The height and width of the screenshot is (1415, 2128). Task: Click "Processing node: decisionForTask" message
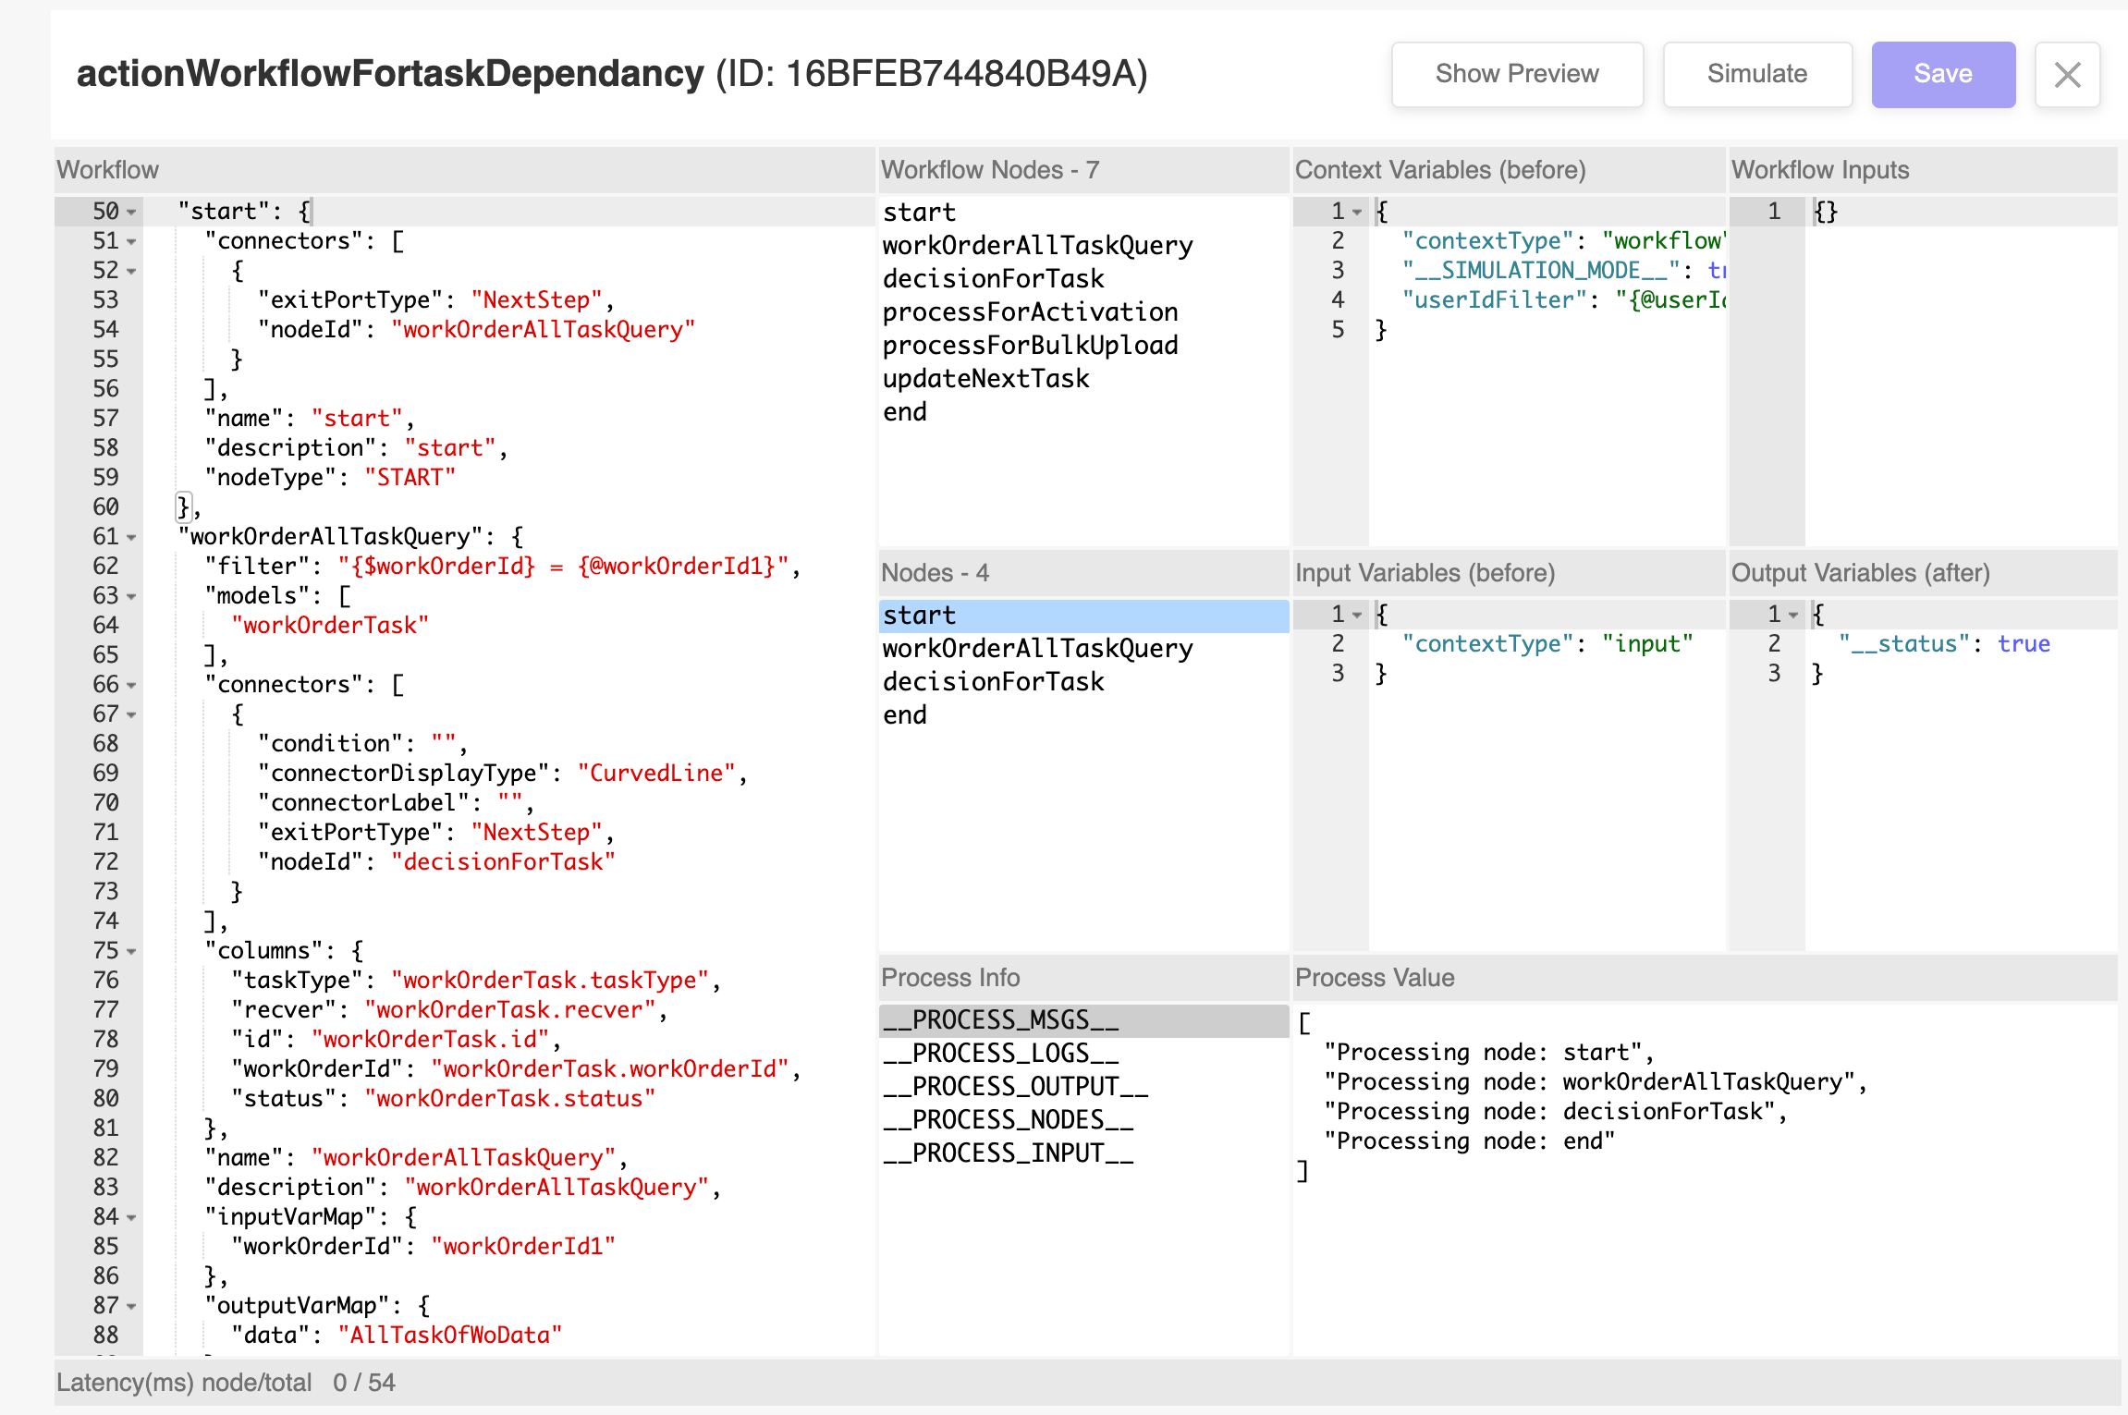1549,1112
